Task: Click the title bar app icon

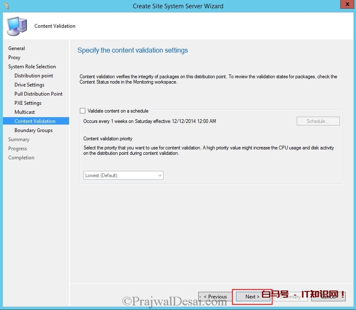Action: pos(5,6)
